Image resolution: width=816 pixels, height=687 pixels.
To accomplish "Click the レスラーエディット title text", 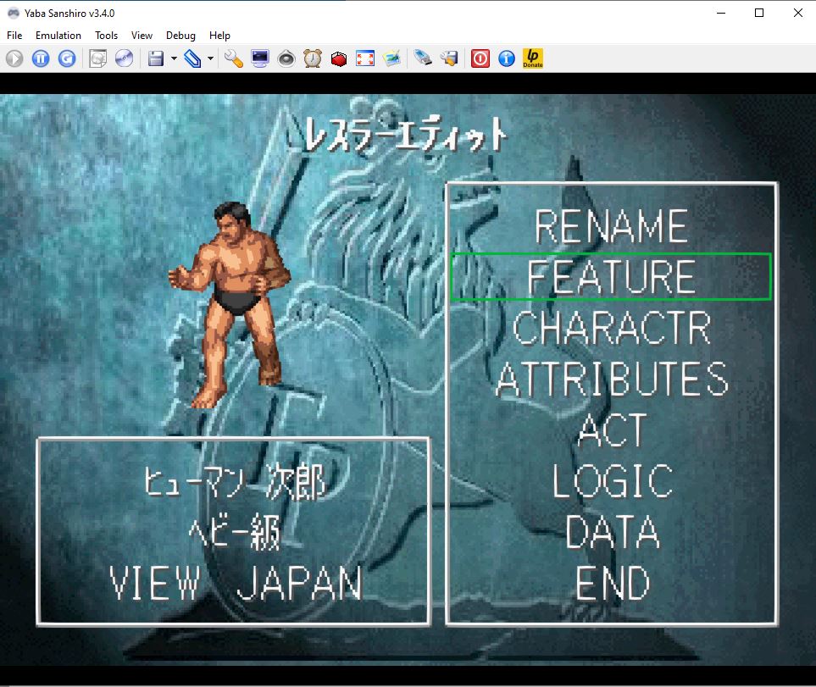I will tap(405, 134).
